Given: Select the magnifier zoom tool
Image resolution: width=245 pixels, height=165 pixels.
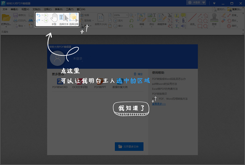Looking at the screenshot, I should (x=131, y=15).
